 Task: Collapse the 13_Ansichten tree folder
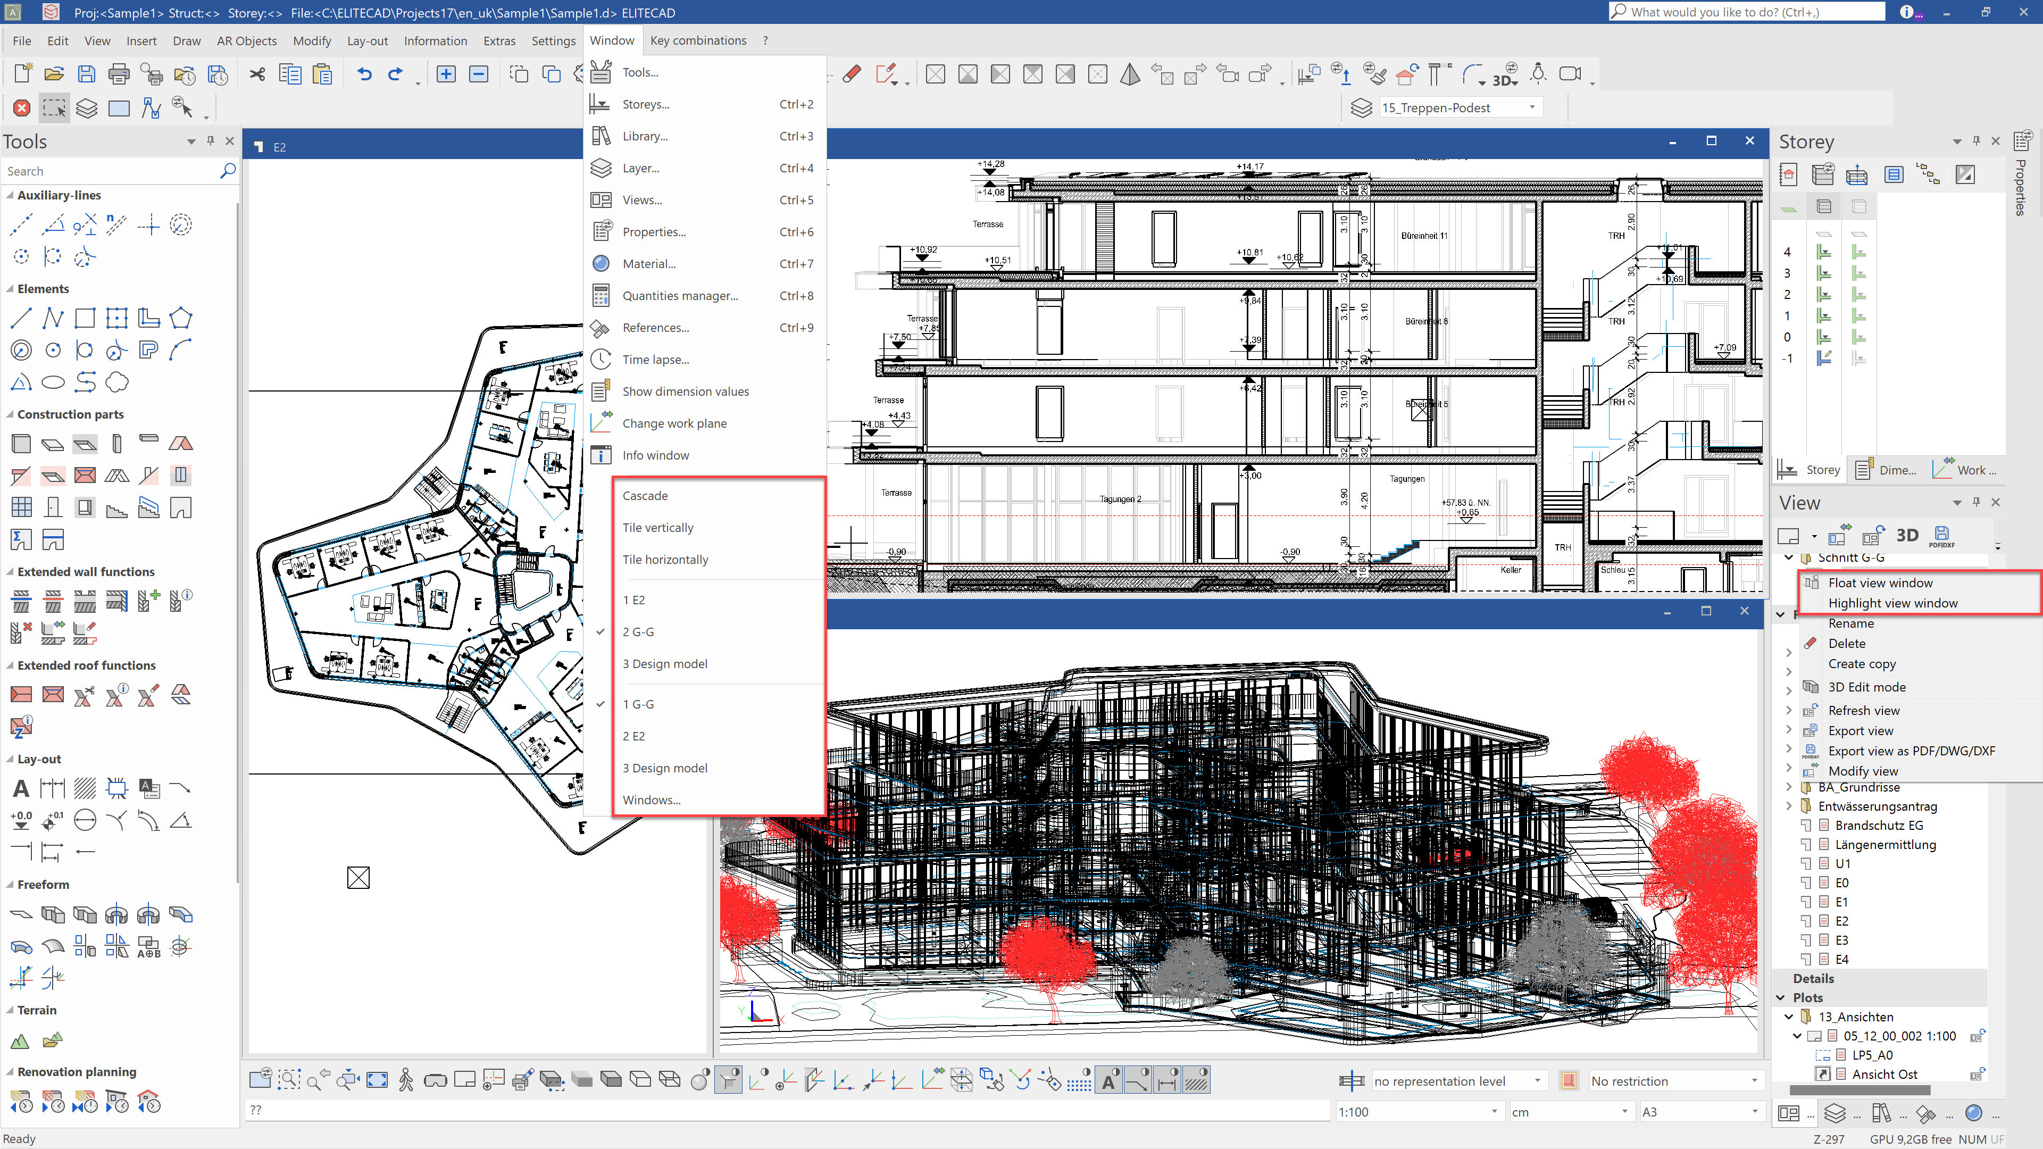tap(1788, 1017)
